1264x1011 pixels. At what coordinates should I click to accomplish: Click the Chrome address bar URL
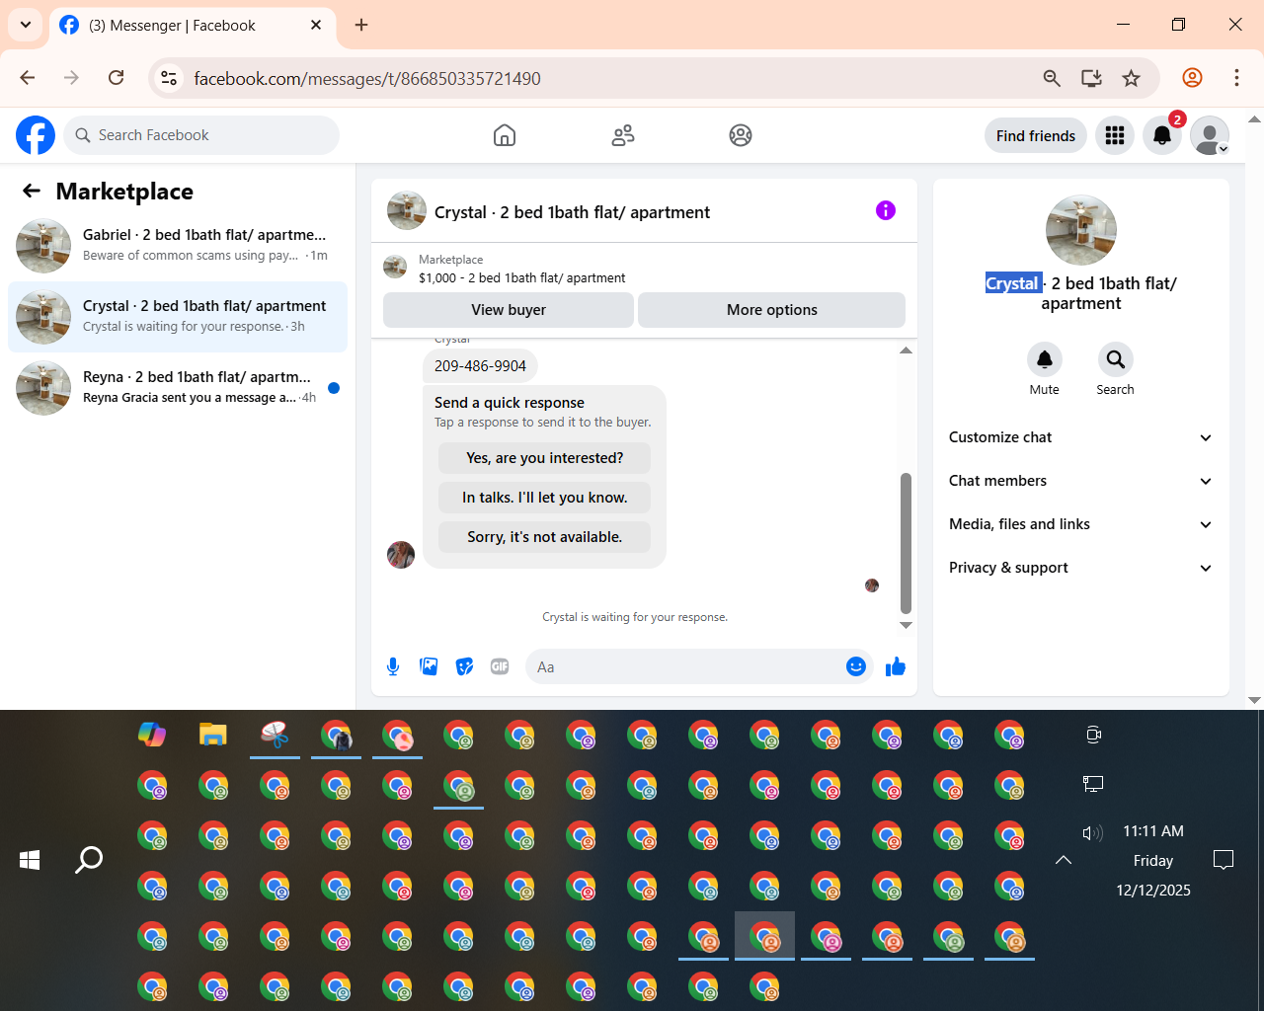tap(367, 78)
